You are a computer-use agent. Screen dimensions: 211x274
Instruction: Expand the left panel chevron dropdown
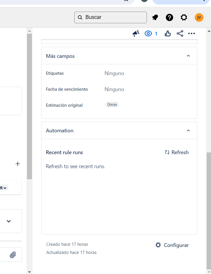coord(9,221)
